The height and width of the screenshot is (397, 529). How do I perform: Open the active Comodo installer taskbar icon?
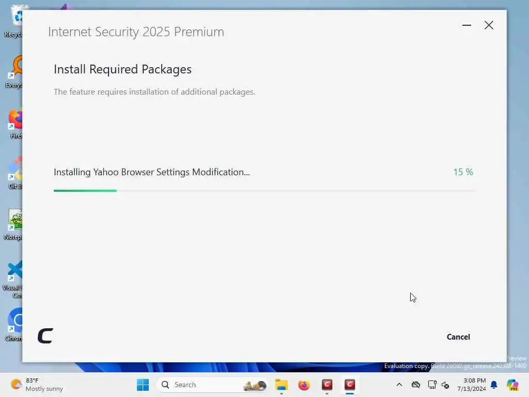[350, 385]
